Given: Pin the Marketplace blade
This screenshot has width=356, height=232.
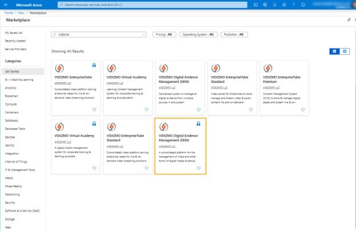Looking at the screenshot, I should pos(349,19).
